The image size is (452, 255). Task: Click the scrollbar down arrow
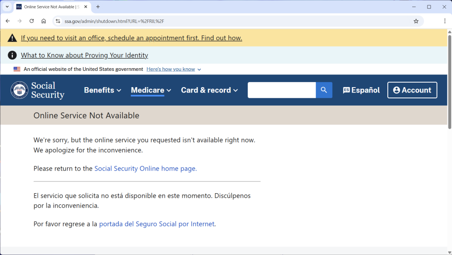coord(449,252)
